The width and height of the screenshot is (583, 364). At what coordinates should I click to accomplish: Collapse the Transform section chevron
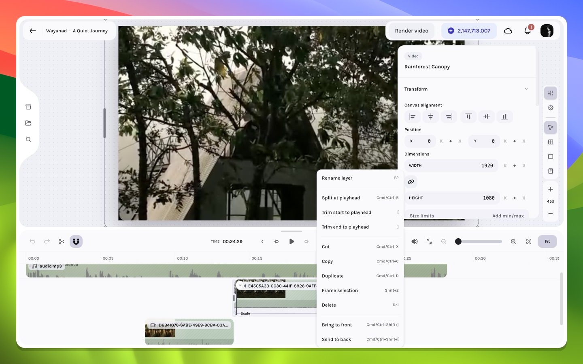pyautogui.click(x=526, y=89)
